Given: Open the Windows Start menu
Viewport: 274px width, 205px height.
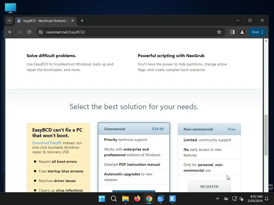Looking at the screenshot, I should tap(102, 199).
